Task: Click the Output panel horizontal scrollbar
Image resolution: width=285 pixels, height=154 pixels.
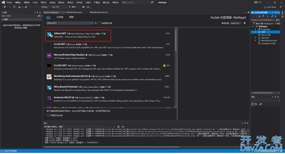Action: [x=113, y=147]
